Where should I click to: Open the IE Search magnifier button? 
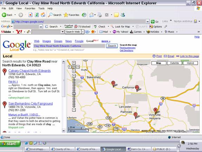(x=54, y=15)
